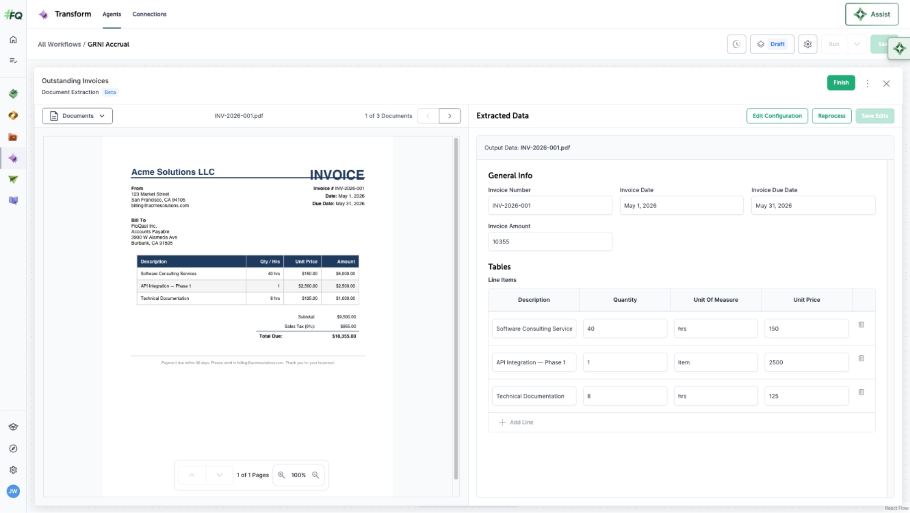Click the 100% zoom level
The image size is (910, 513).
(298, 475)
